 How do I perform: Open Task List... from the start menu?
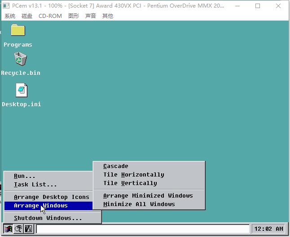[x=48, y=185]
